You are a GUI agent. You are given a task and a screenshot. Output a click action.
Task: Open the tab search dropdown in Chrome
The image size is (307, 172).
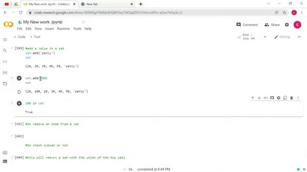click(x=269, y=4)
